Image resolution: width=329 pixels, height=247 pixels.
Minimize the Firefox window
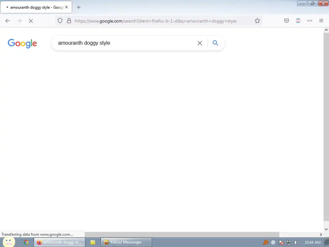click(302, 3)
